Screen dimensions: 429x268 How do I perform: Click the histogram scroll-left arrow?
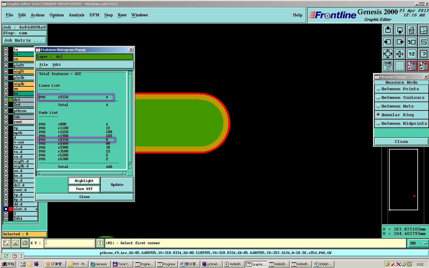[x=39, y=173]
